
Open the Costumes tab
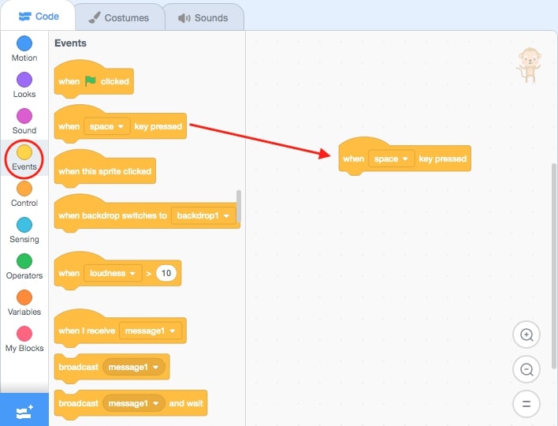point(119,18)
